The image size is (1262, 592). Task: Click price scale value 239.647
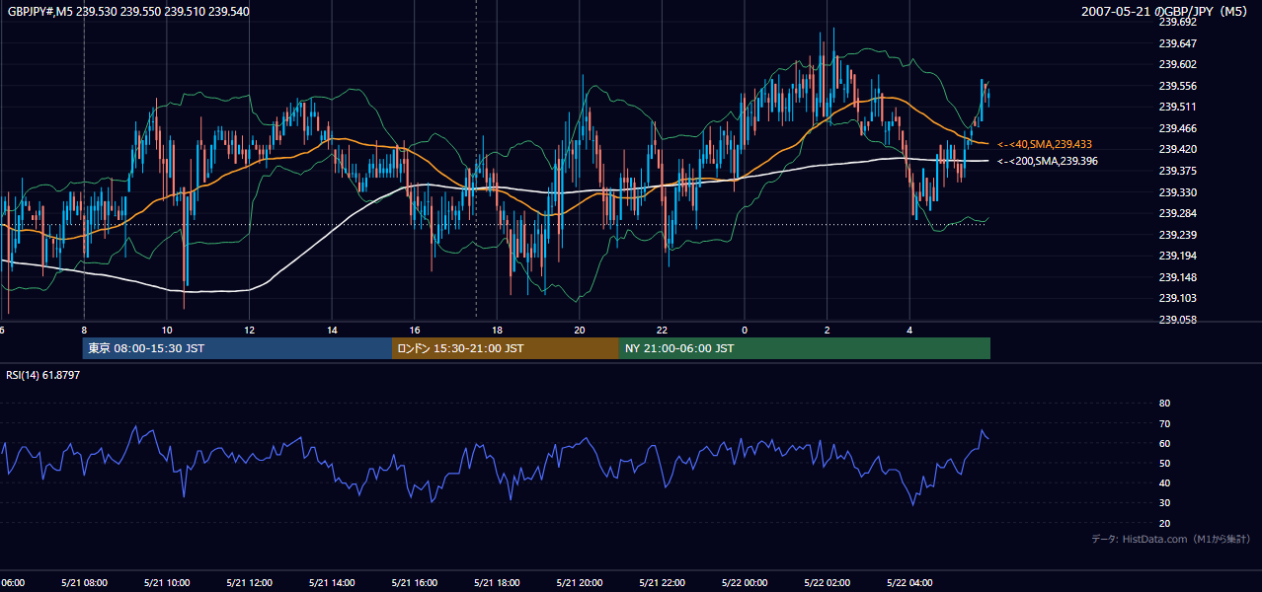click(x=1177, y=43)
